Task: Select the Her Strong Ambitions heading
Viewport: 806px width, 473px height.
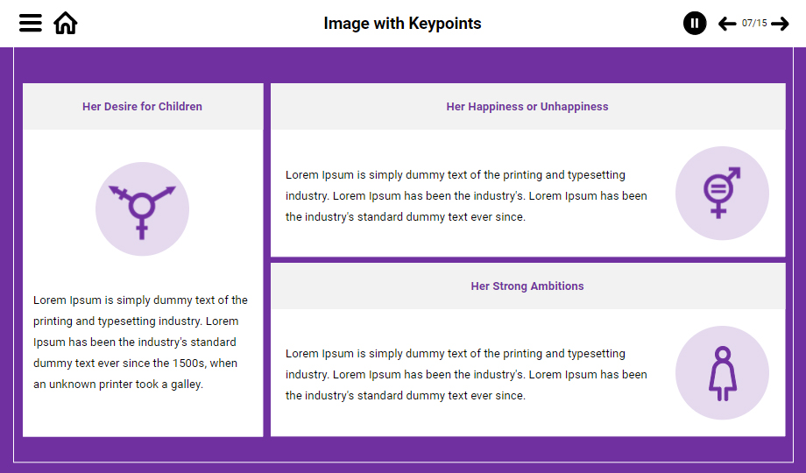Action: 527,286
